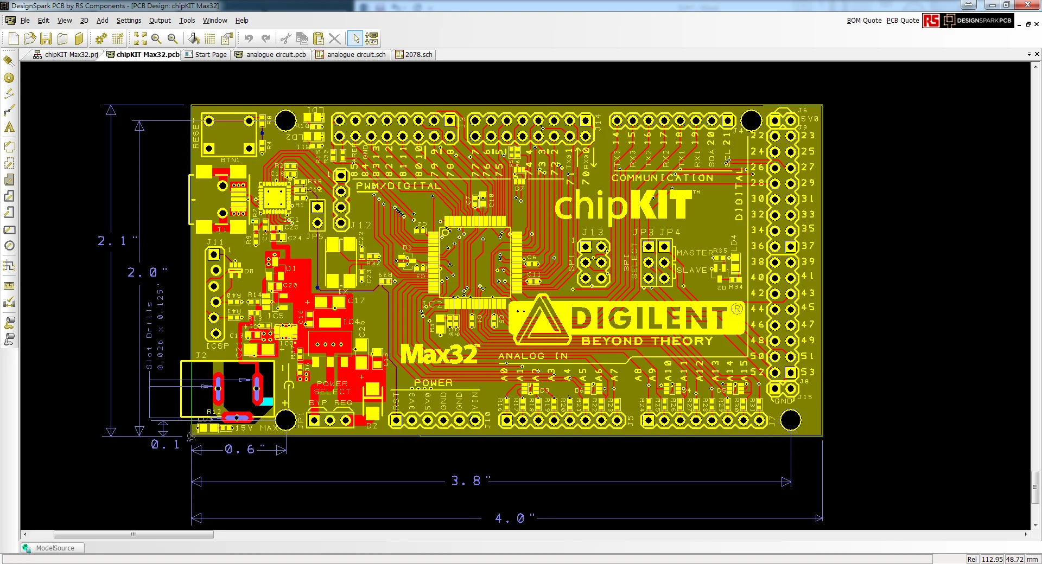Open the Settings menu
This screenshot has height=564, width=1042.
pos(129,21)
